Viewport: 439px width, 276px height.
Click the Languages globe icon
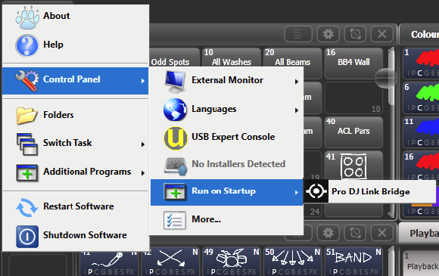[x=175, y=110]
